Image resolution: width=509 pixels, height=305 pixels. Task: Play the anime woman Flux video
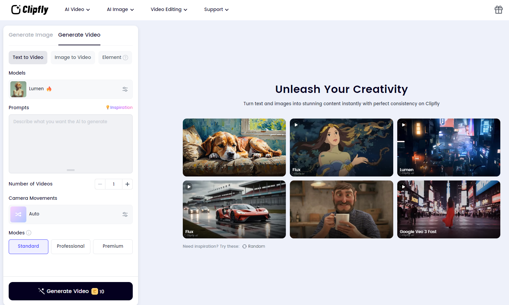click(296, 125)
